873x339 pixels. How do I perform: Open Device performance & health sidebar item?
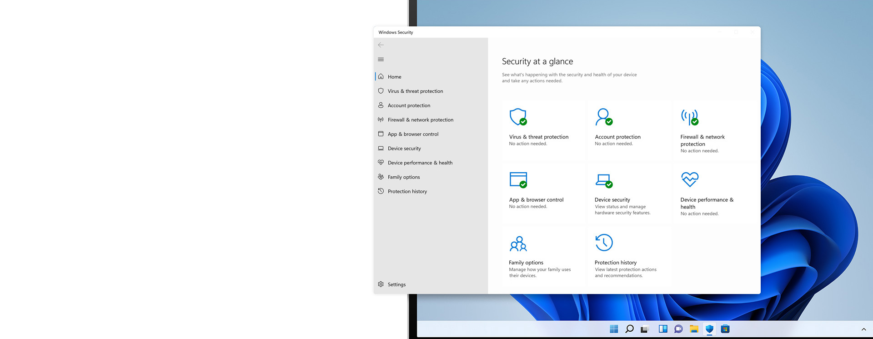420,163
